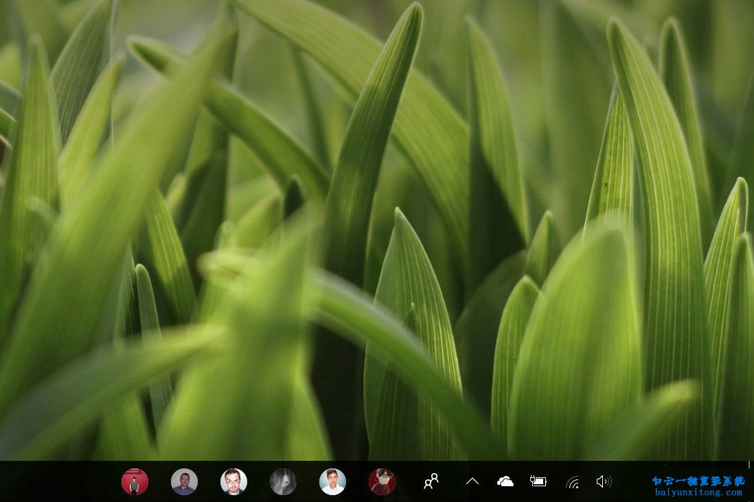
Task: Open the pinned contact with red background avatar
Action: pos(135,481)
